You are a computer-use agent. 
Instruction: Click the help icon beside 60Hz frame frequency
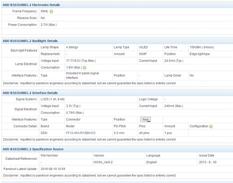[51, 11]
